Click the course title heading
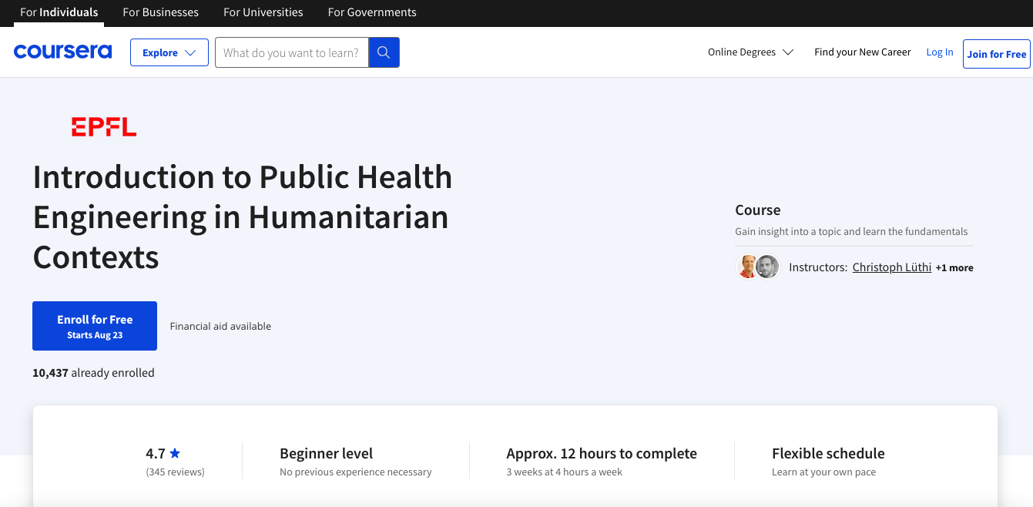1033x507 pixels. [x=243, y=217]
